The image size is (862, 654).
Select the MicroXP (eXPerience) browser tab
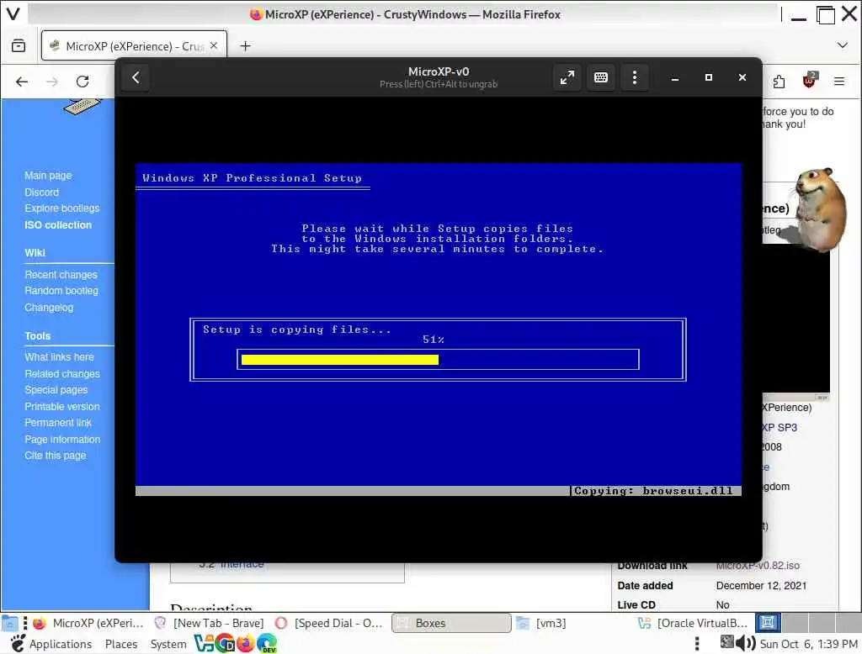134,46
